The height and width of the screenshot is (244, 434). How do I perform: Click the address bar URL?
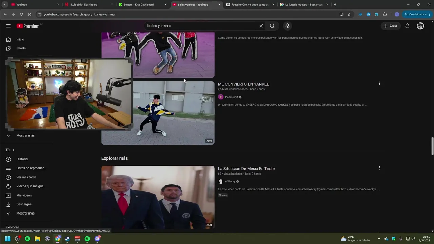[80, 14]
